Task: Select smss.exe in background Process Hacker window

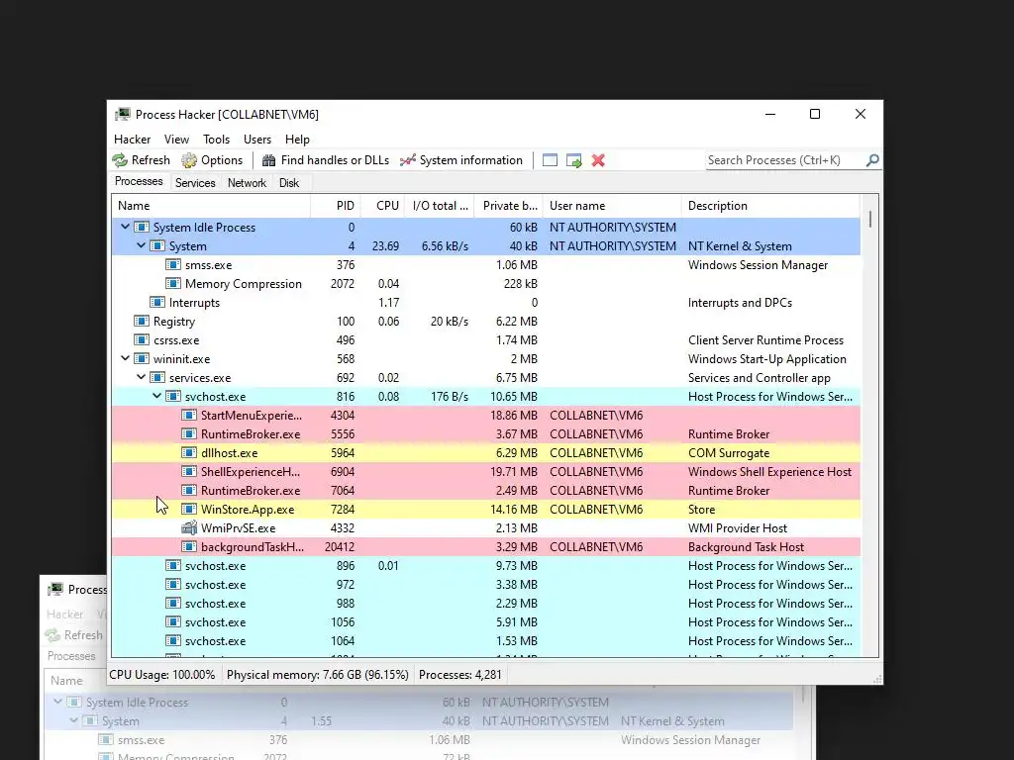Action: (x=419, y=740)
